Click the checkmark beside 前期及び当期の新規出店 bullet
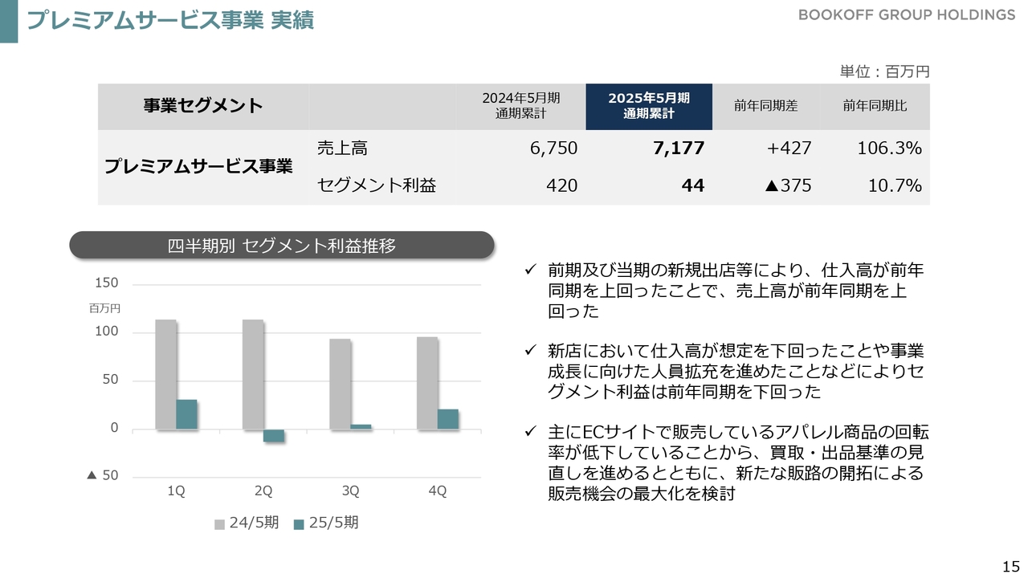Viewport: 1028px width, 578px height. pyautogui.click(x=529, y=271)
